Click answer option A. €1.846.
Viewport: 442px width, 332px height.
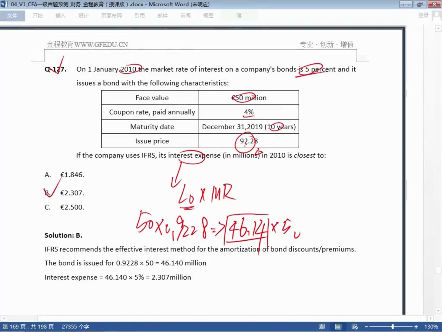64,175
